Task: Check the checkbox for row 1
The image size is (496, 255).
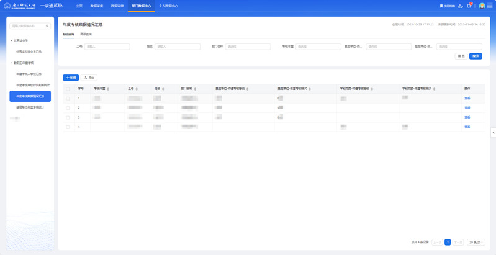Action: [68, 98]
